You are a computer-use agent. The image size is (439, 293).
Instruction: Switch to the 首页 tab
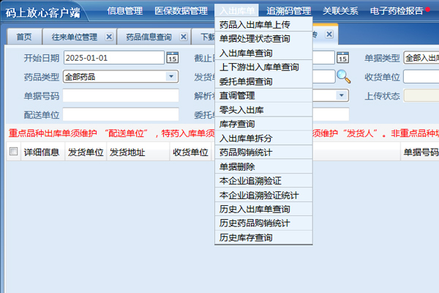tap(24, 36)
